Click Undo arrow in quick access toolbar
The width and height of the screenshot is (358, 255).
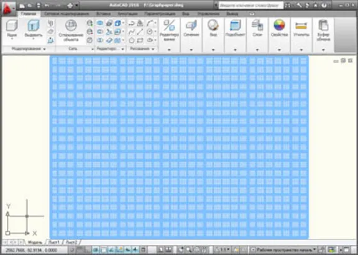point(47,5)
